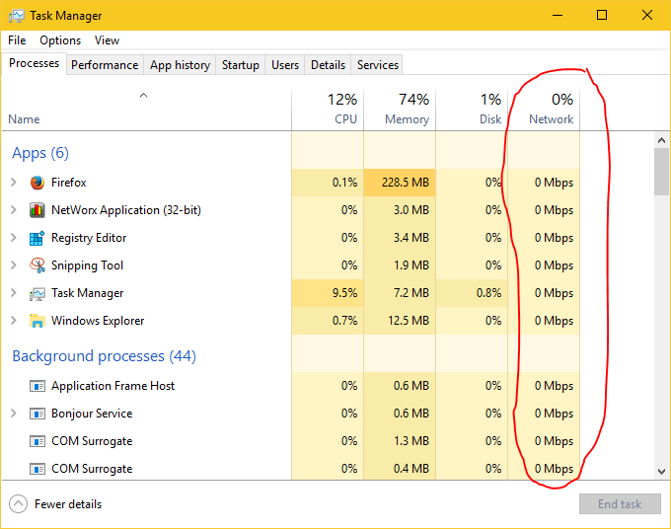This screenshot has width=671, height=529.
Task: Open the View menu
Action: tap(107, 40)
